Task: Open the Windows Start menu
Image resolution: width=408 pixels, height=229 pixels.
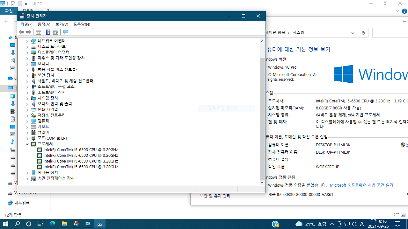Action: click(x=6, y=224)
